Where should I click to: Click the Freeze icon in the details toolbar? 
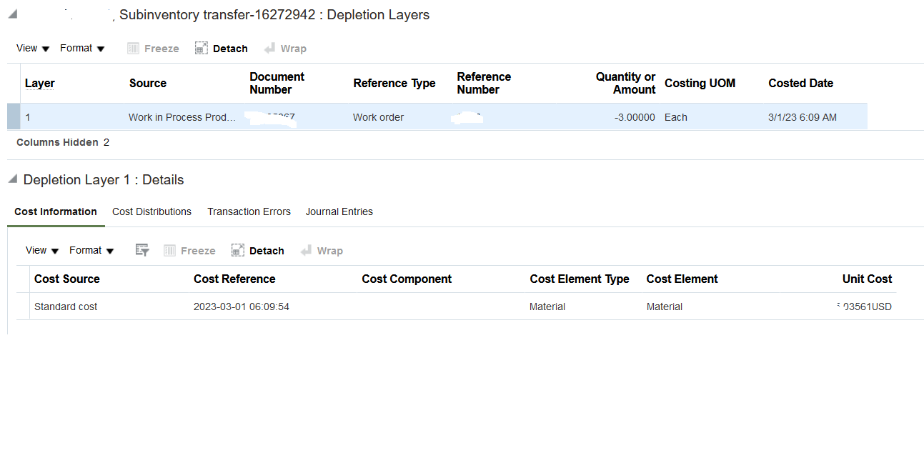pos(189,250)
